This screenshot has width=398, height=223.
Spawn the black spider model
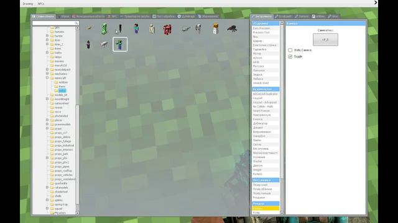[232, 29]
